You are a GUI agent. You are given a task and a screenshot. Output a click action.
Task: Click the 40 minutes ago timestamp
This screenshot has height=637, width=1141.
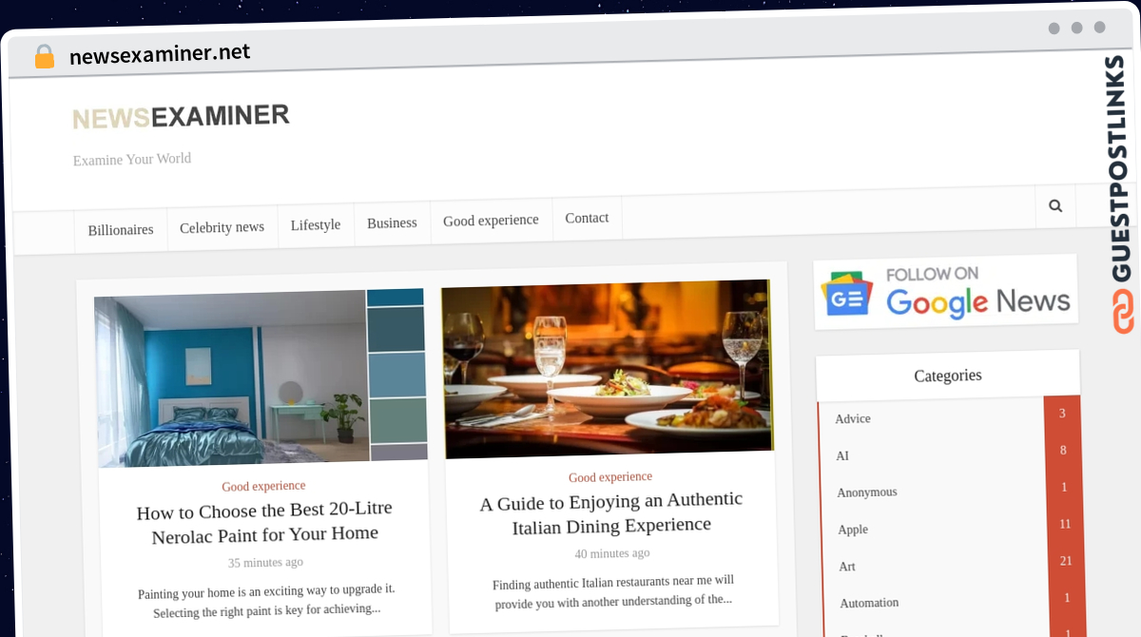pyautogui.click(x=612, y=553)
